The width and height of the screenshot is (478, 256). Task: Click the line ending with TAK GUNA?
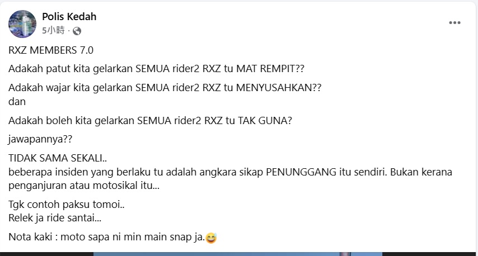pos(151,121)
